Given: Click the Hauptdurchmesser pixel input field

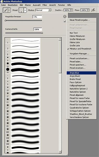Looking at the screenshot, I should [37, 17].
